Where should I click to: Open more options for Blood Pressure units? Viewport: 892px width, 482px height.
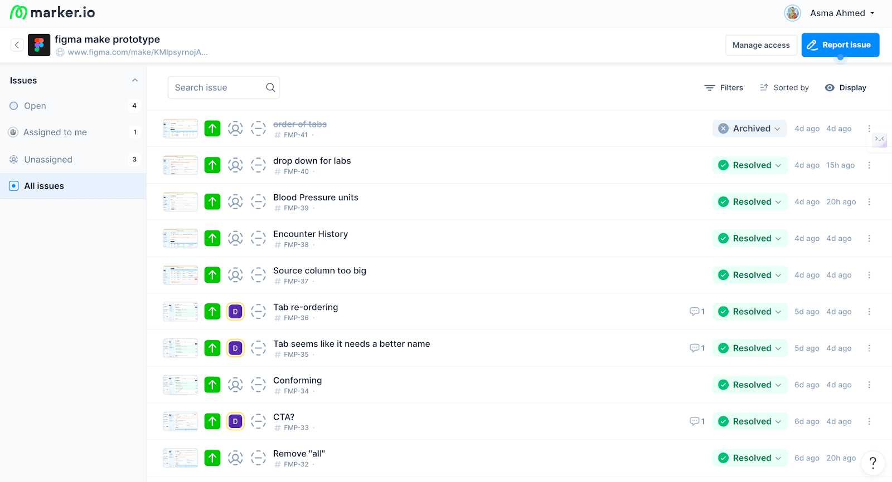[869, 202]
